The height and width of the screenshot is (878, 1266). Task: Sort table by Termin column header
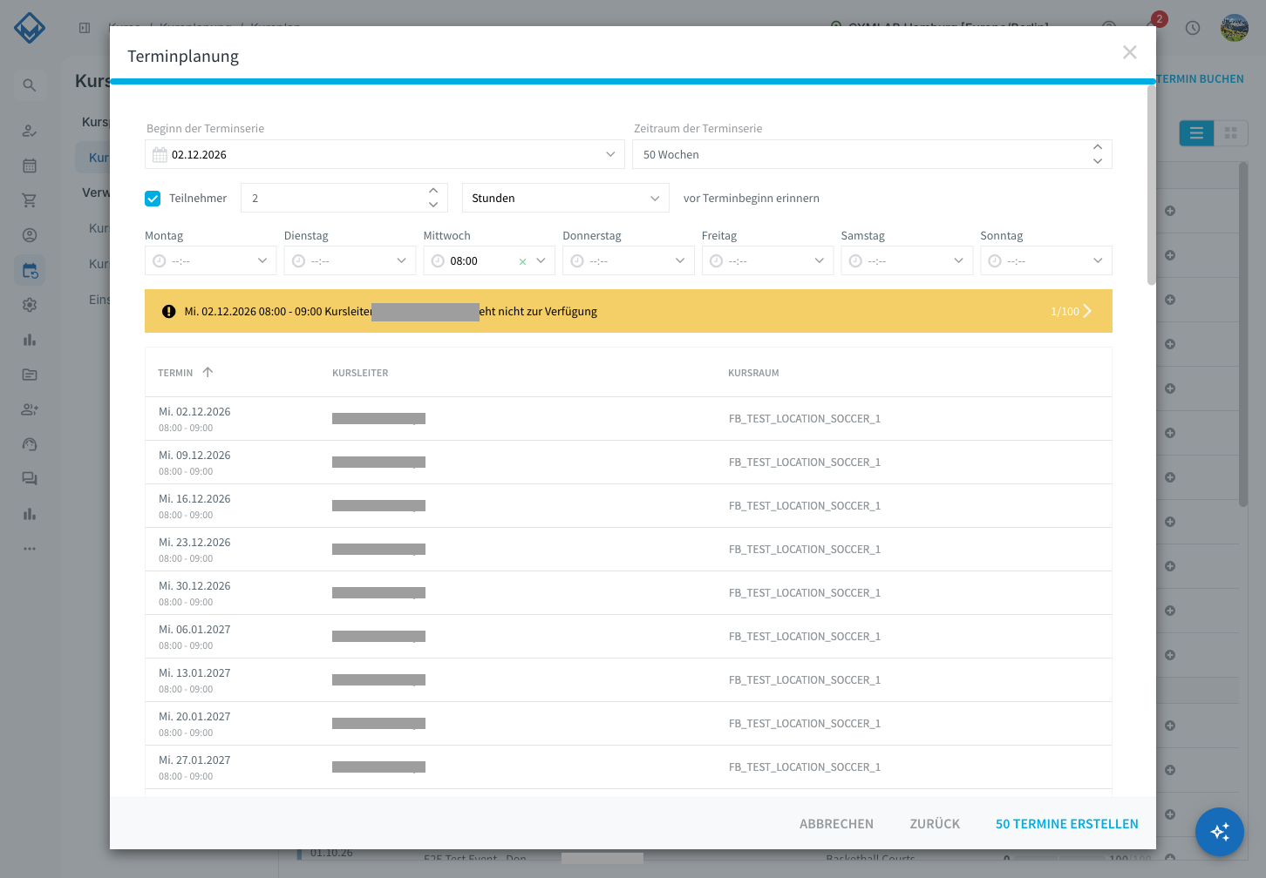(x=185, y=373)
